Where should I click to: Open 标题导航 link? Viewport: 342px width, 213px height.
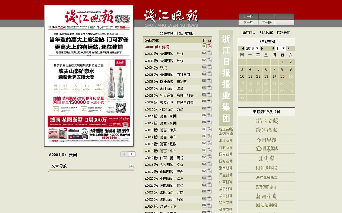(x=283, y=33)
